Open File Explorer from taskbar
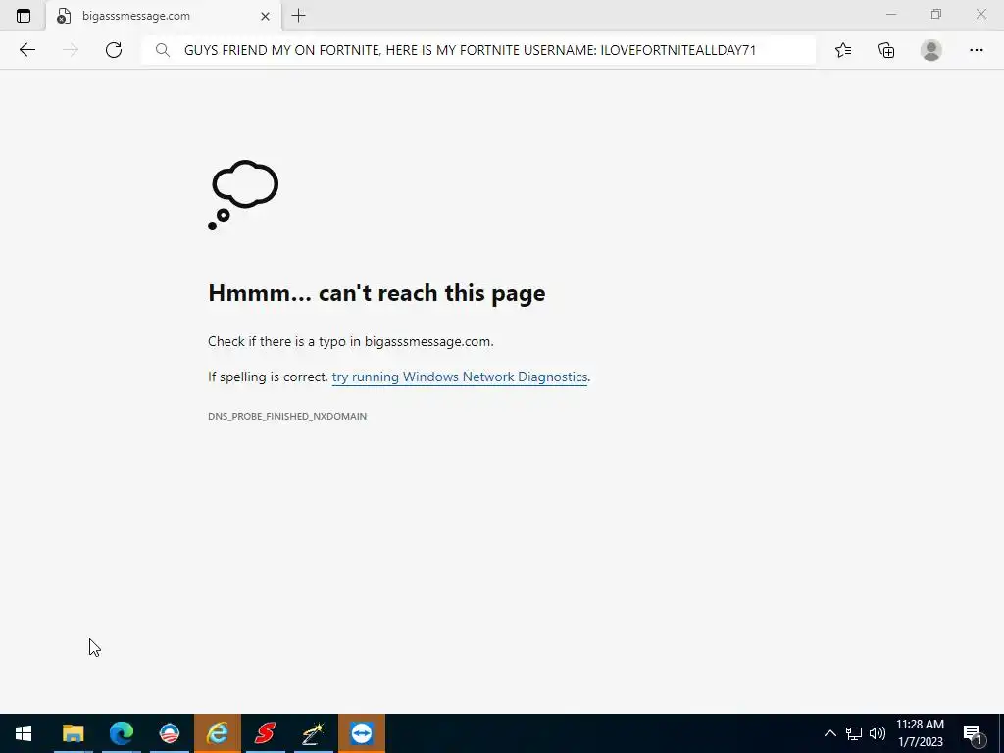 [73, 733]
